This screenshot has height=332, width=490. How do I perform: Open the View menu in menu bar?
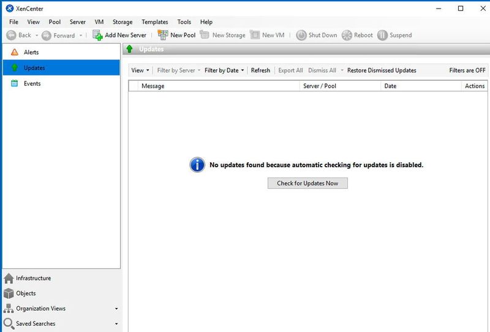33,22
